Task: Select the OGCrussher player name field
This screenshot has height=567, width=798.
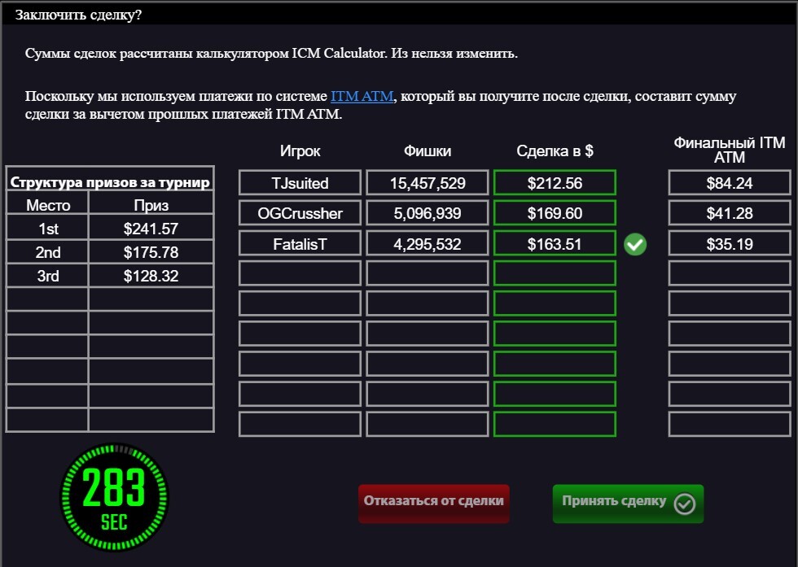Action: pos(300,214)
